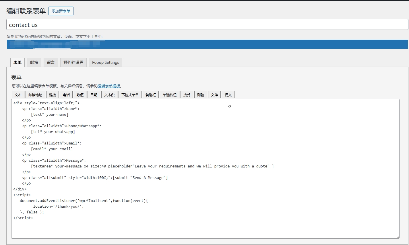The height and width of the screenshot is (245, 409).
Task: Click the textarea resize handle corner
Action: tap(398, 237)
